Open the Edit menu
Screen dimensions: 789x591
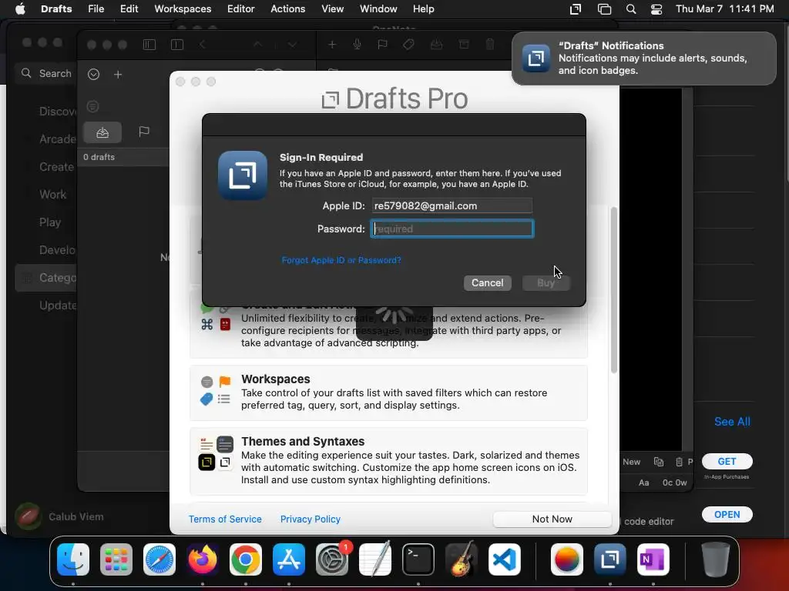[129, 9]
